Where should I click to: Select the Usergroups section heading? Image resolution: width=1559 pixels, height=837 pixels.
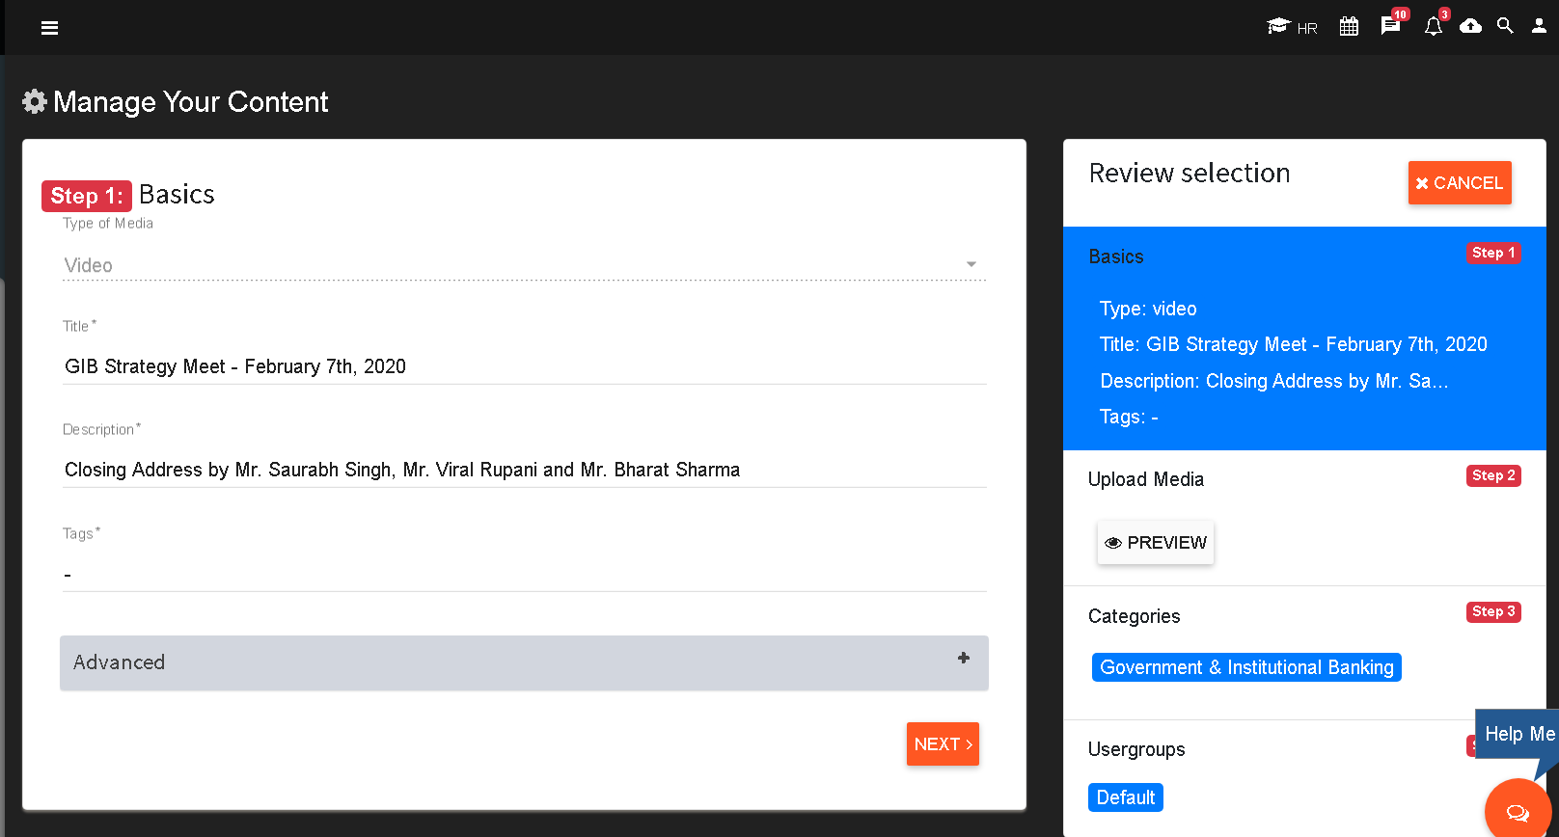tap(1136, 749)
